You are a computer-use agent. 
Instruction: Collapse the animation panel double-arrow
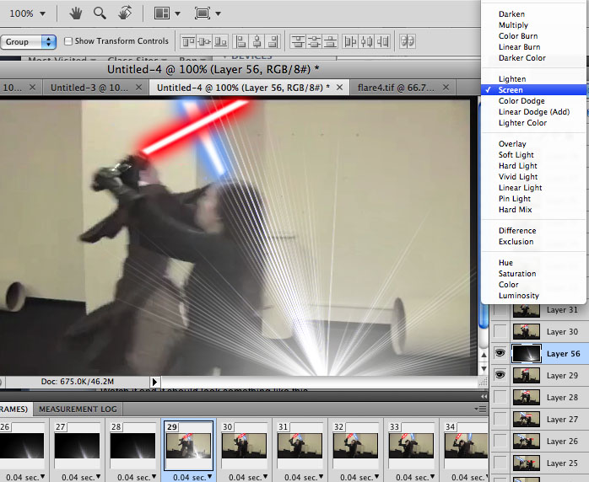[484, 397]
